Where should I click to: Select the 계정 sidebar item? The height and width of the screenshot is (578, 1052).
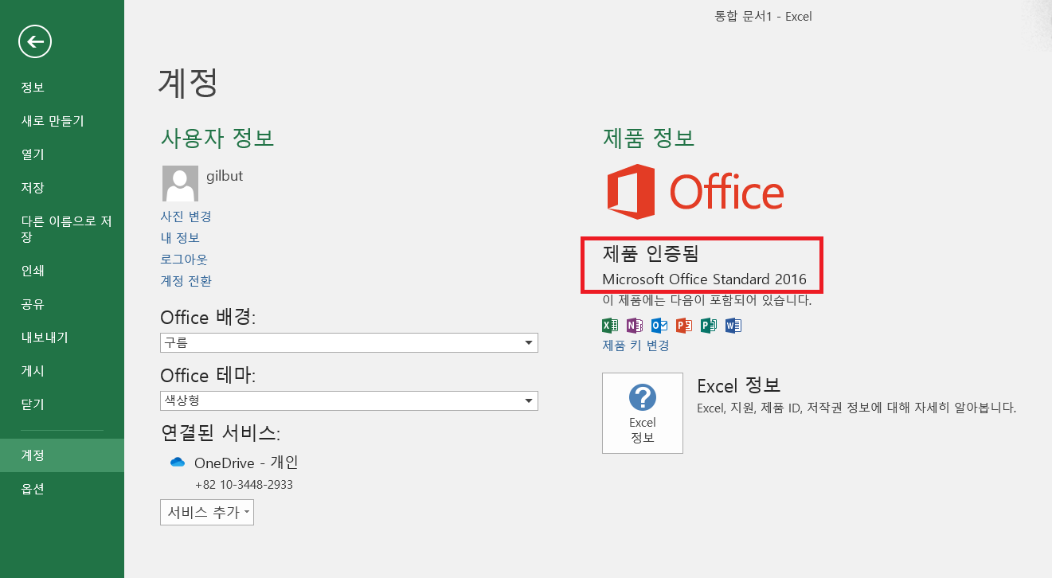[x=62, y=455]
